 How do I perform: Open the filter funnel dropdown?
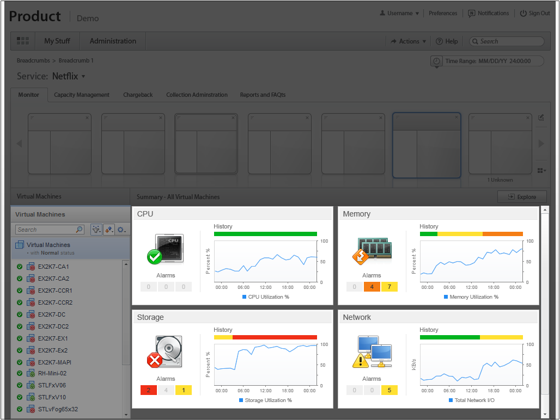[x=96, y=230]
